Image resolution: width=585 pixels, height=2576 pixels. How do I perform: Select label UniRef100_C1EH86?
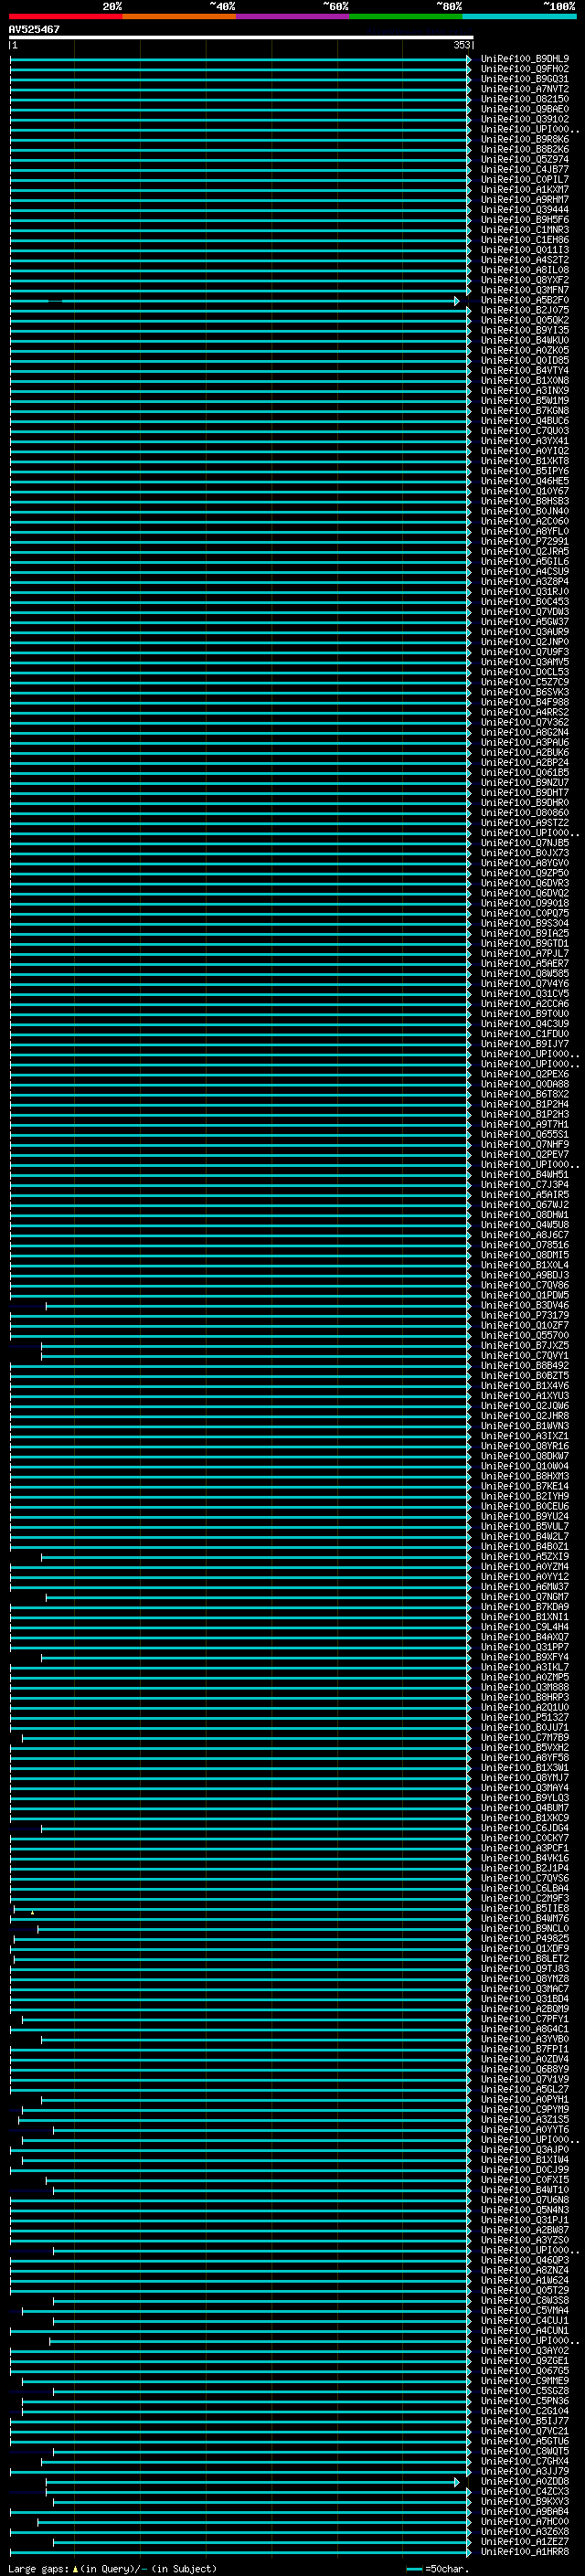click(x=525, y=240)
